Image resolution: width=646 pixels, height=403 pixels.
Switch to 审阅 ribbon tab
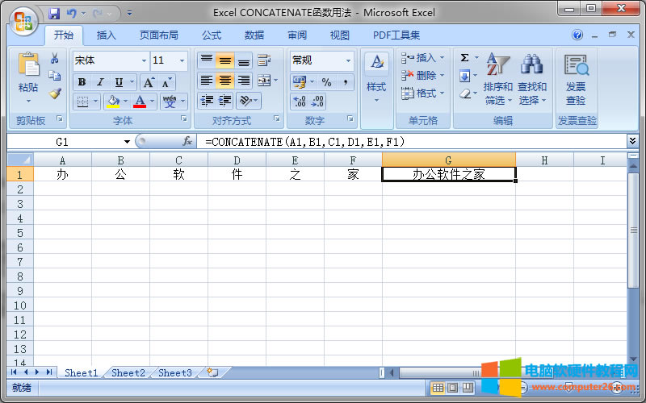tap(297, 35)
